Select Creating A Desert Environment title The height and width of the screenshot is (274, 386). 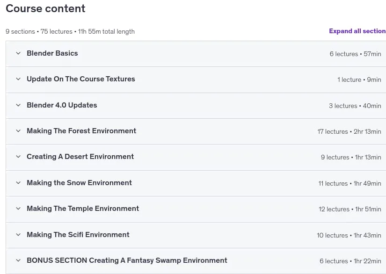(x=80, y=157)
